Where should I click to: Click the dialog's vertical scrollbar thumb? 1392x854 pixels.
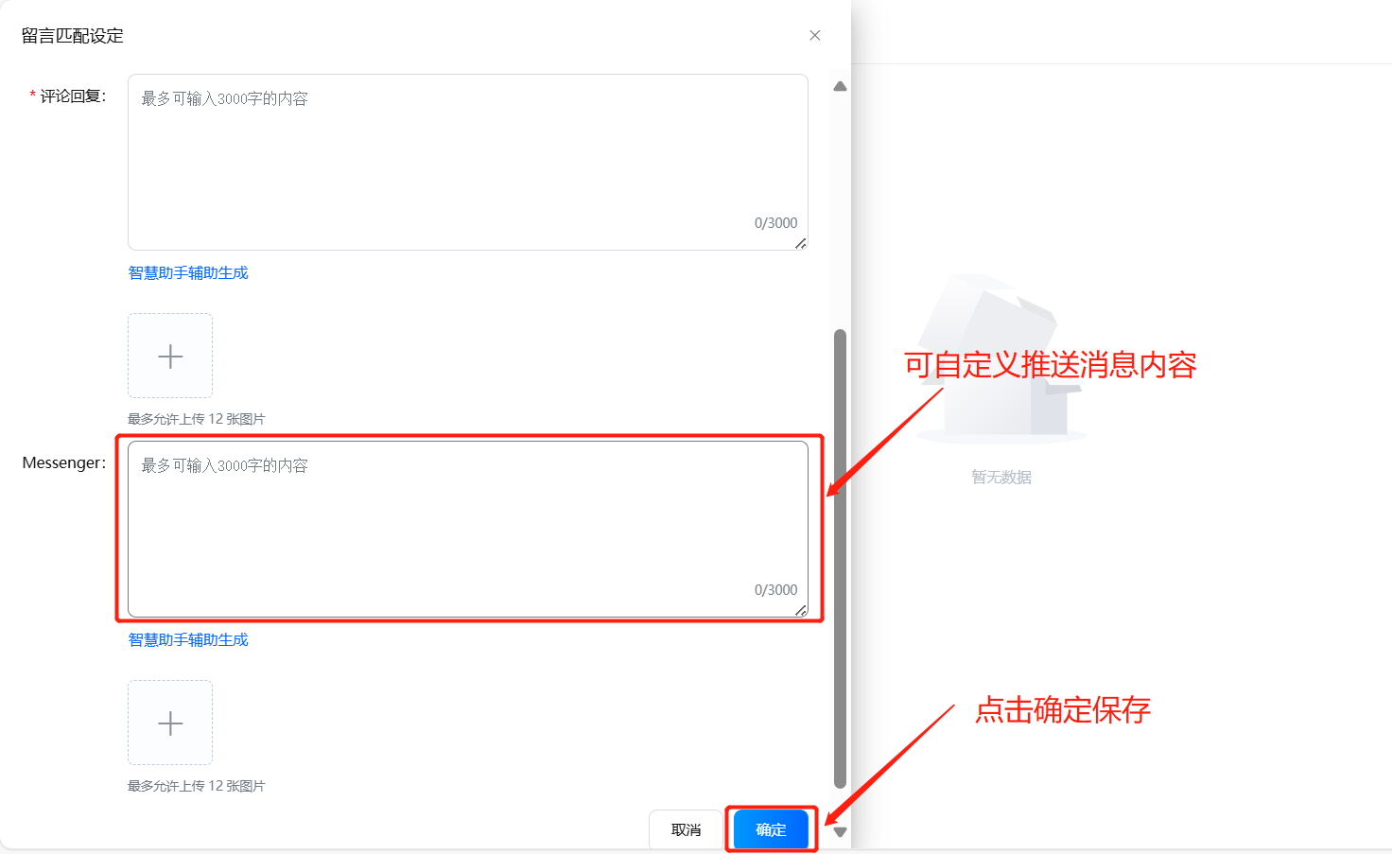click(840, 558)
